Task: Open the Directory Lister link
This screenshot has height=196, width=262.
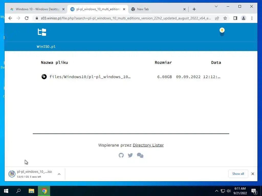Action: 148,145
